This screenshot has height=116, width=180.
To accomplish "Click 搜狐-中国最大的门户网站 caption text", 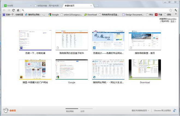I will [x=35, y=82].
